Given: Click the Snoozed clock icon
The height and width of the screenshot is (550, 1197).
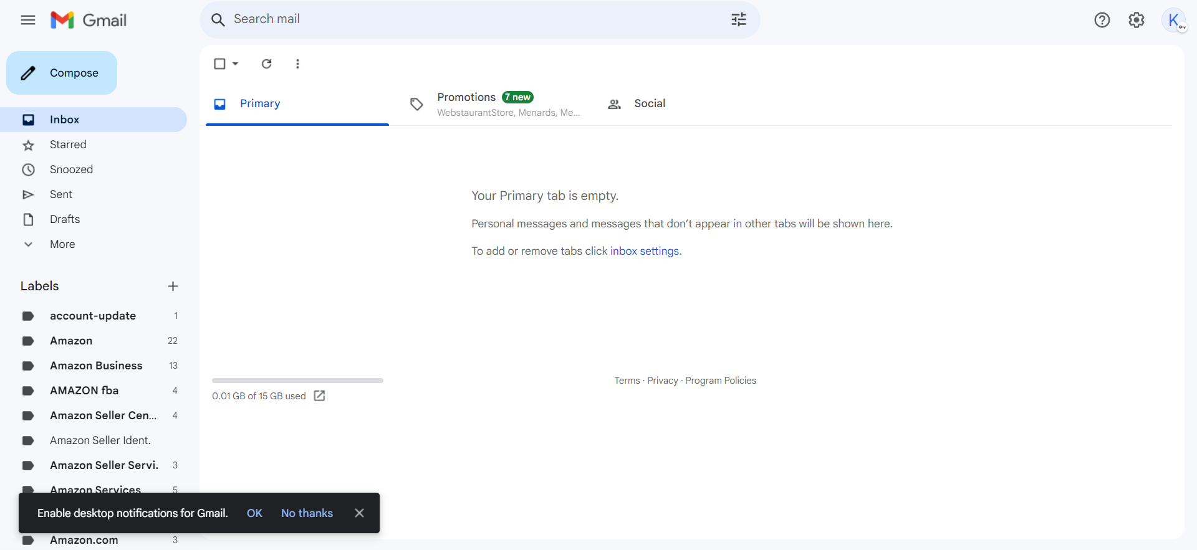Looking at the screenshot, I should pos(28,169).
